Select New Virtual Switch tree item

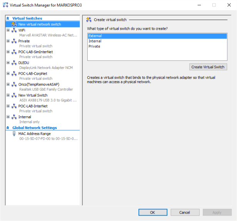tap(33, 95)
